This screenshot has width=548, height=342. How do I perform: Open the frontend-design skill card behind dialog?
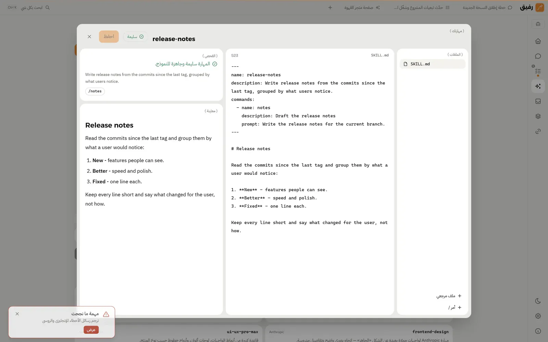(359, 333)
